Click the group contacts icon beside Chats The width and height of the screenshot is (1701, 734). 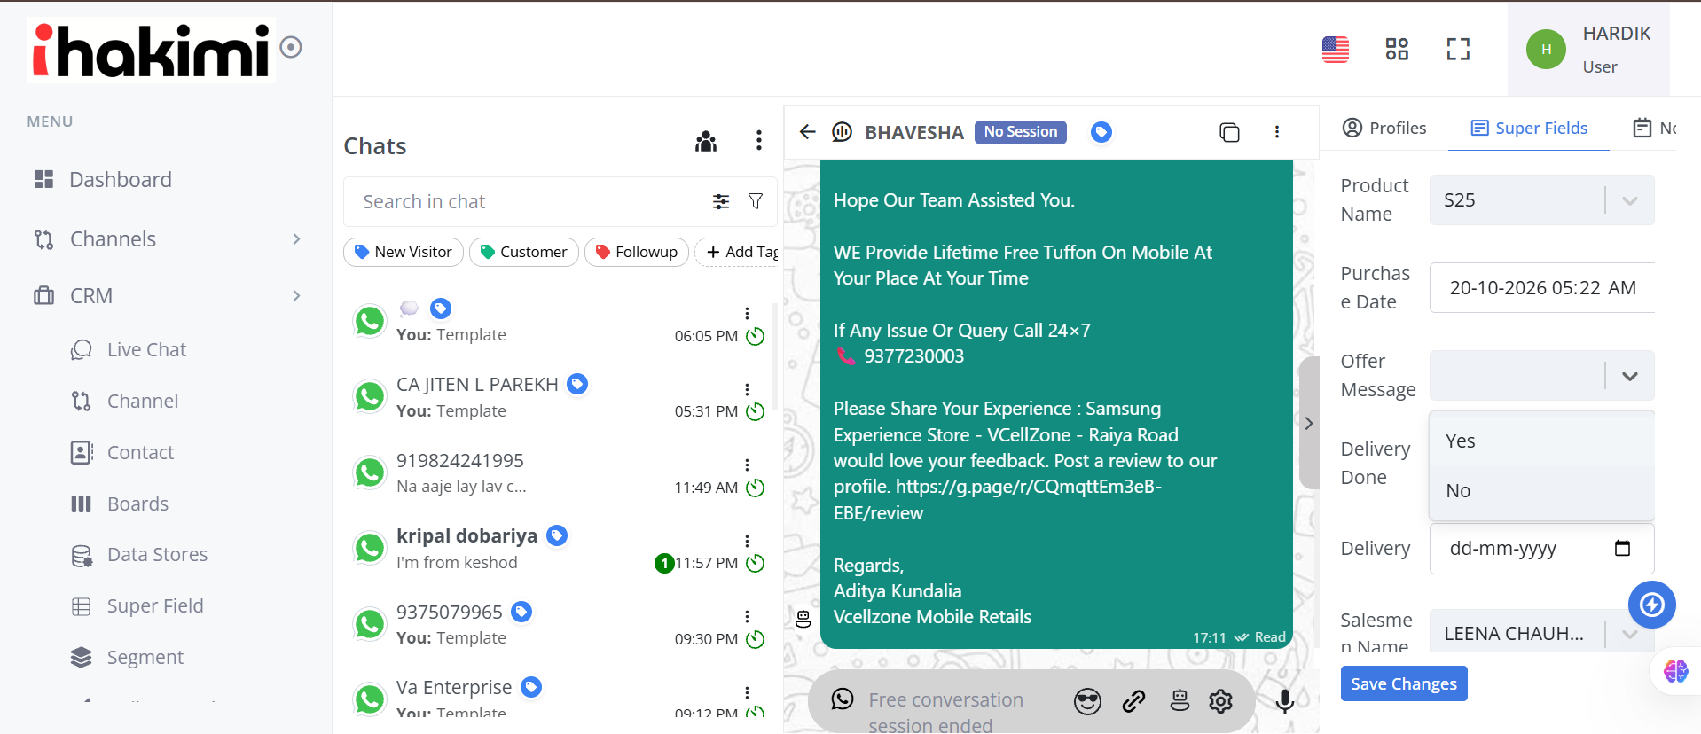click(x=706, y=141)
